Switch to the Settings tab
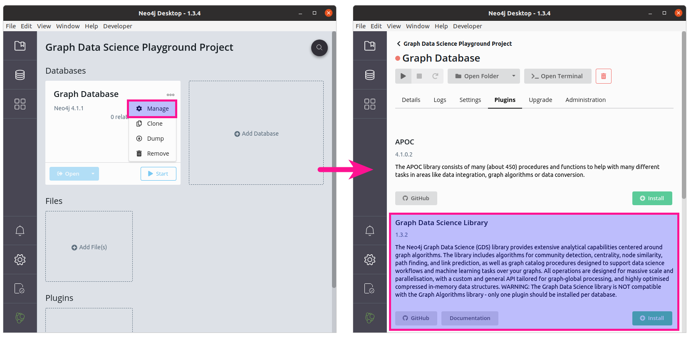691x340 pixels. pyautogui.click(x=470, y=100)
